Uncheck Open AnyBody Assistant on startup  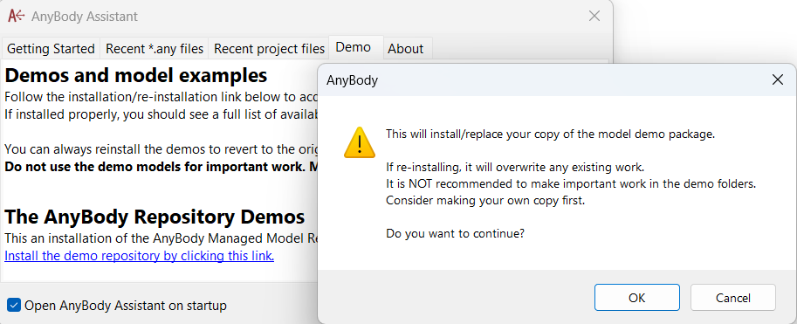click(14, 305)
